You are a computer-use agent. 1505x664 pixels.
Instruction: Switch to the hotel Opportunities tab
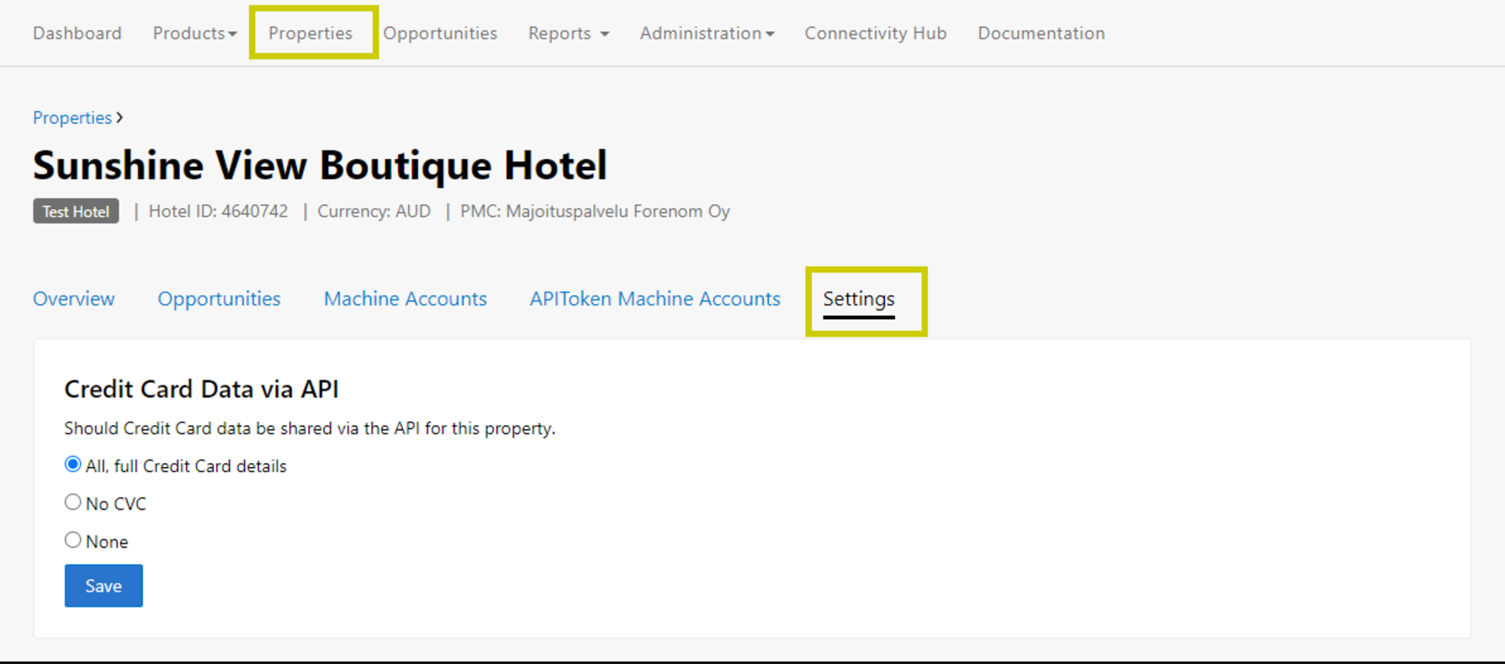point(219,299)
